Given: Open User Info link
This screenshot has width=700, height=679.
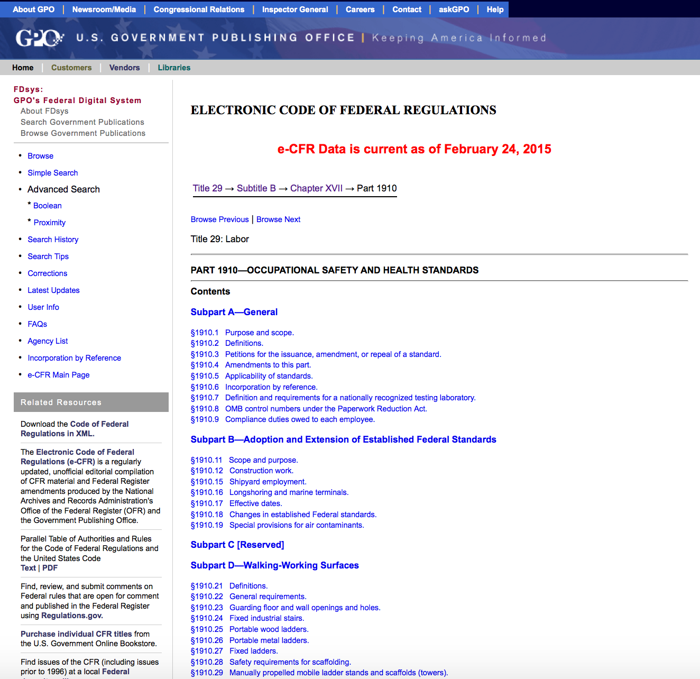Looking at the screenshot, I should click(x=43, y=307).
